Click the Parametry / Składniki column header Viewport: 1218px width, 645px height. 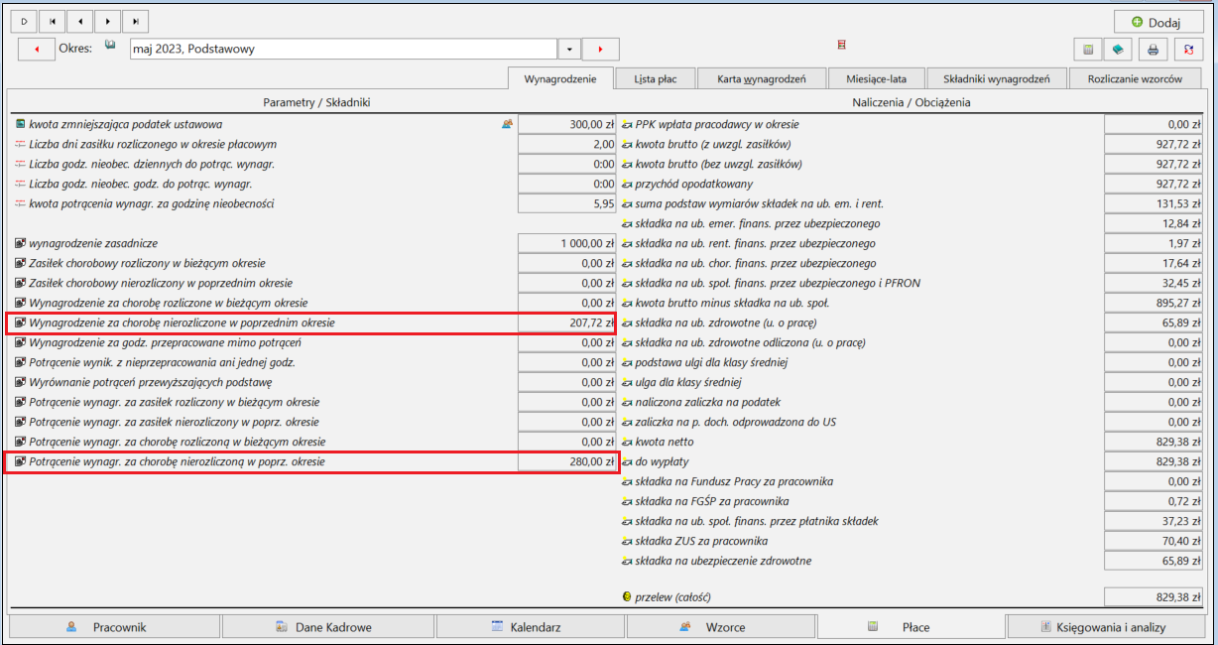316,102
